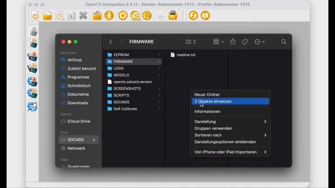Choose Informationen in context menu

(x=230, y=111)
